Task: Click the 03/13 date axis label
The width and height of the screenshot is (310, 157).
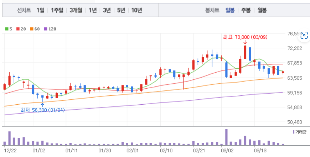Action: pyautogui.click(x=260, y=151)
